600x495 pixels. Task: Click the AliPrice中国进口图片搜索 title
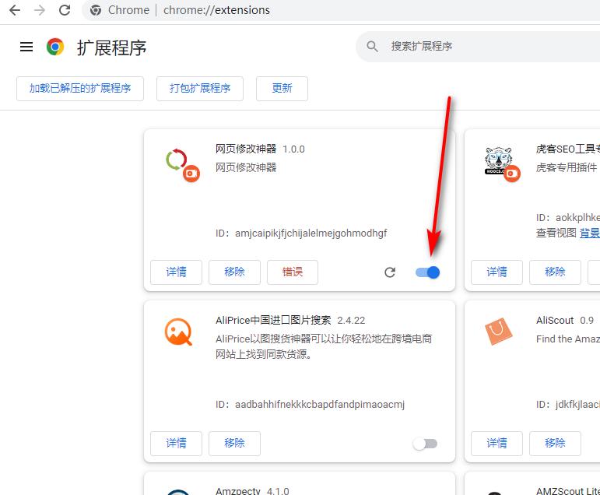point(273,320)
